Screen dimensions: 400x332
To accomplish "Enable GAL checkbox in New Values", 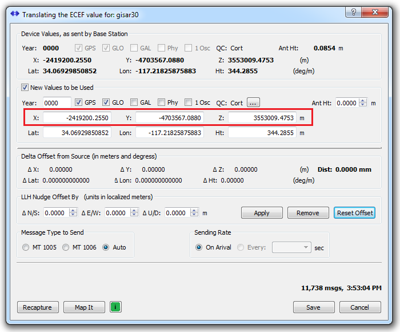I will click(x=134, y=102).
